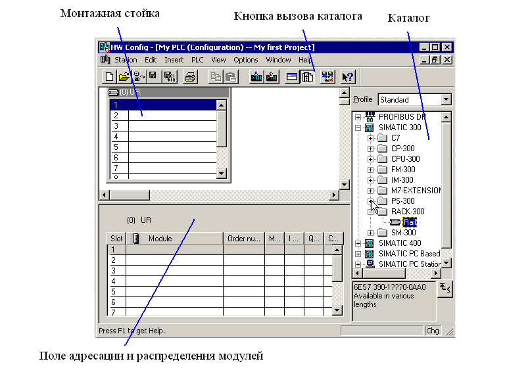
Task: Expand the IM-300 folder
Action: (x=371, y=180)
